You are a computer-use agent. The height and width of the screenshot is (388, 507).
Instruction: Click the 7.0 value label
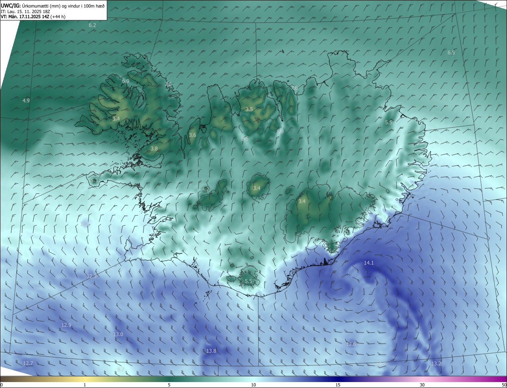(168, 84)
